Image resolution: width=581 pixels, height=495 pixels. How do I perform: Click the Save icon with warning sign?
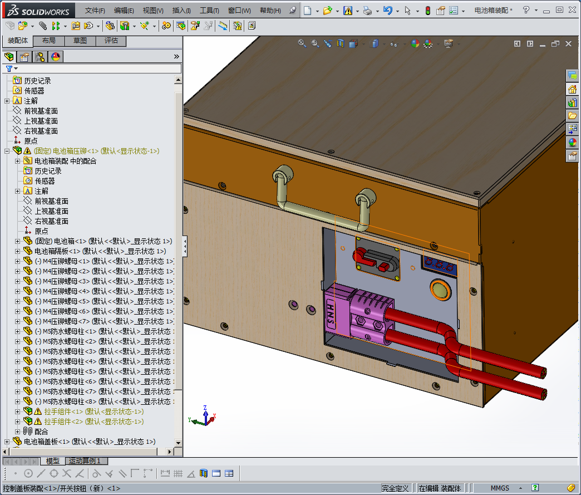pyautogui.click(x=348, y=11)
